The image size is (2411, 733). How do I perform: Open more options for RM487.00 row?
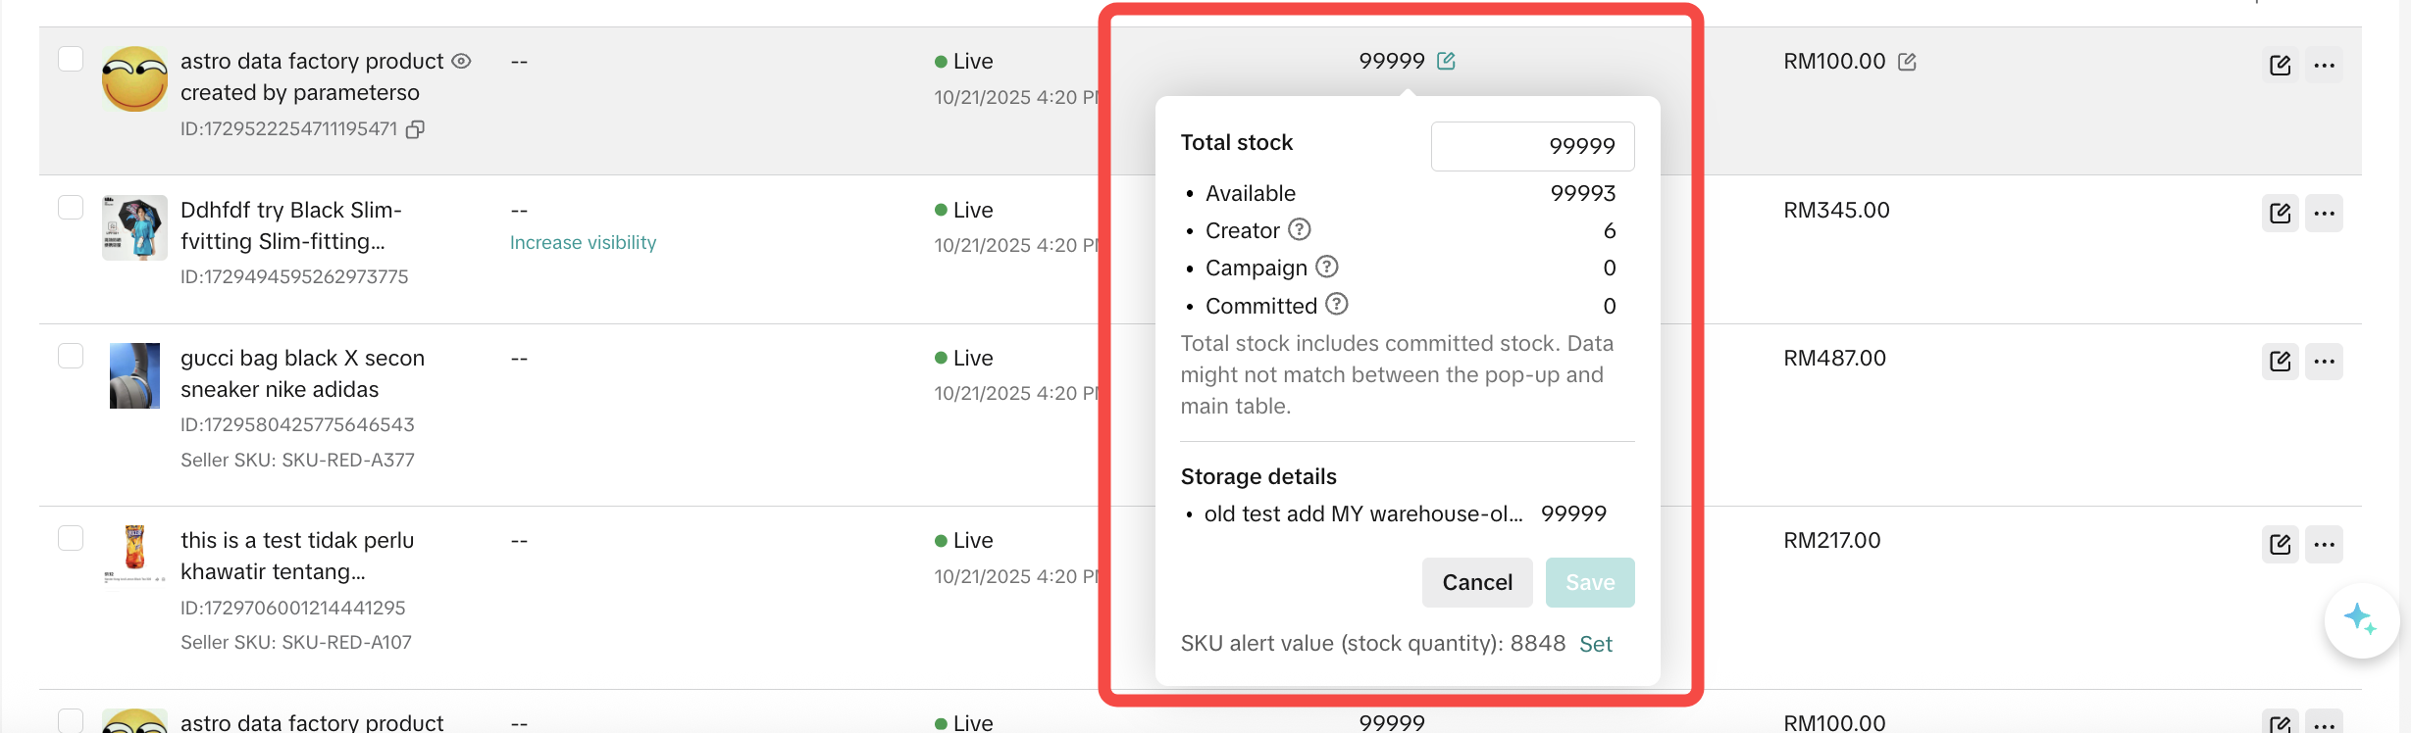coord(2324,361)
